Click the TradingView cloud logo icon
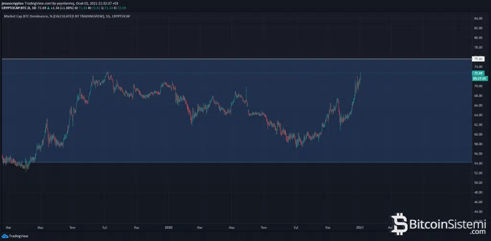The height and width of the screenshot is (241, 491). (x=5, y=236)
